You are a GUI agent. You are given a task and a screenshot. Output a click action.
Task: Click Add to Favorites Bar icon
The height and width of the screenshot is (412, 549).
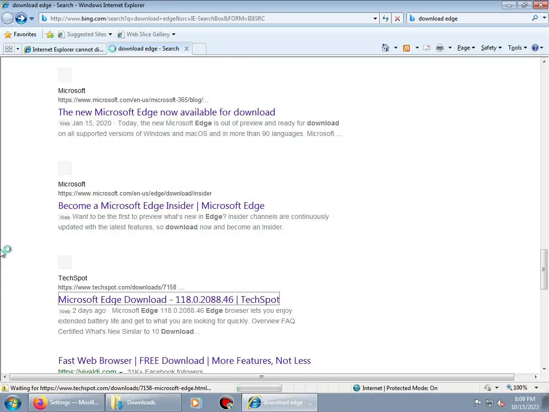click(50, 34)
